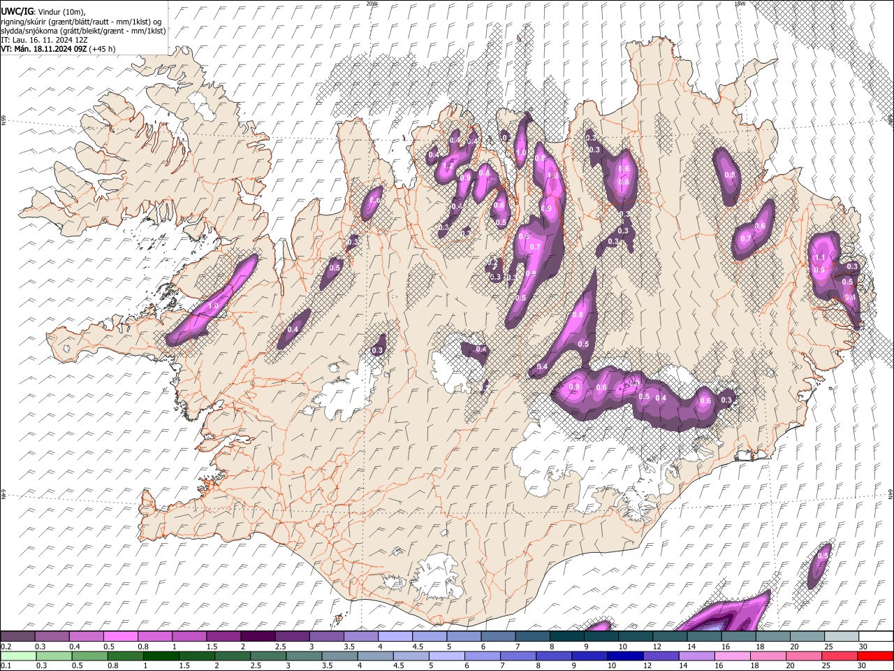Click the "slydda/snjókoma (grátt/bleikt/grænt - mm/1klst)" line
Image resolution: width=894 pixels, height=671 pixels.
coord(83,31)
